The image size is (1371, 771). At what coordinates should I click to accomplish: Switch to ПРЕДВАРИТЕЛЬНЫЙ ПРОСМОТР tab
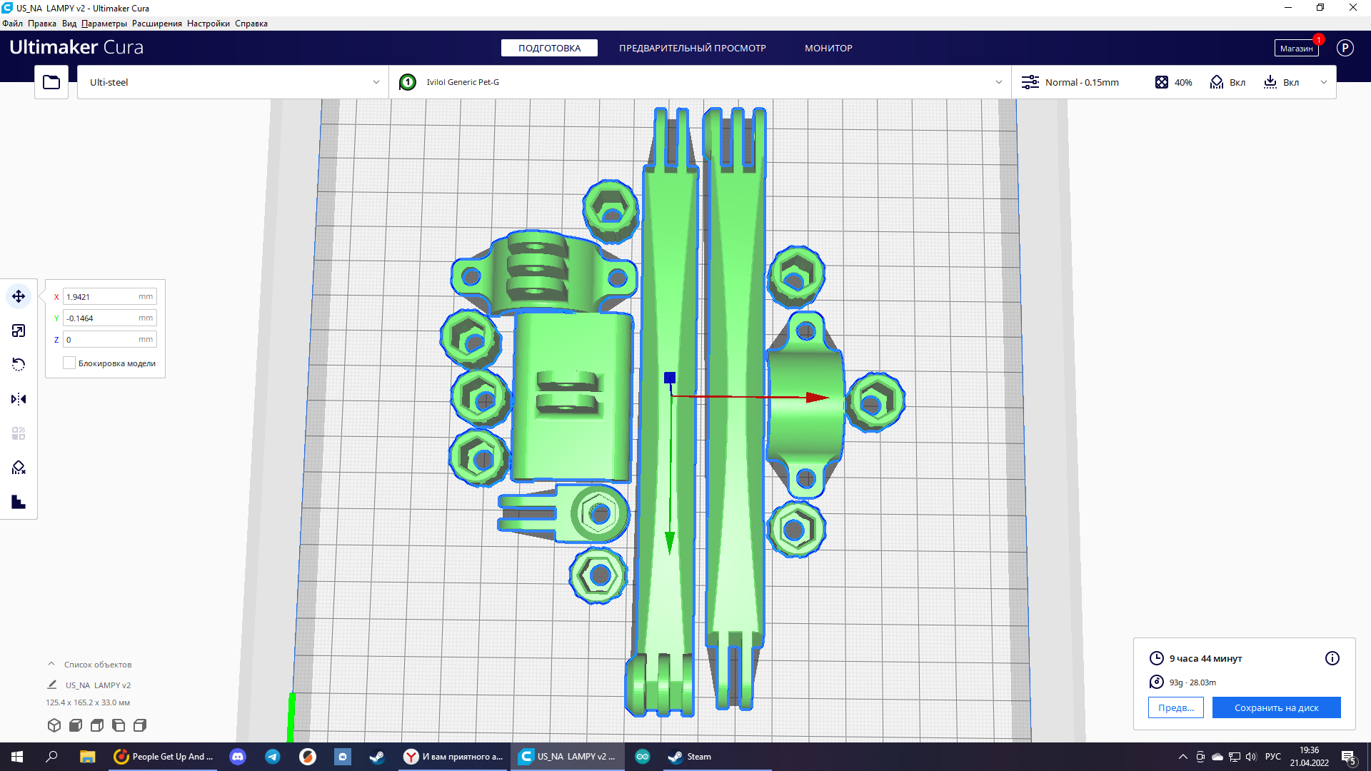coord(692,48)
